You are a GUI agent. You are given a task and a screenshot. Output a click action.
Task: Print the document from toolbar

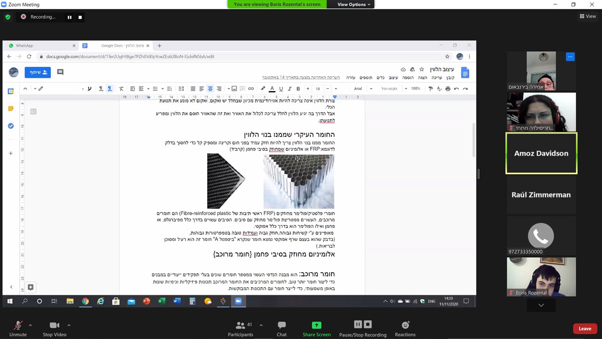coord(448,89)
